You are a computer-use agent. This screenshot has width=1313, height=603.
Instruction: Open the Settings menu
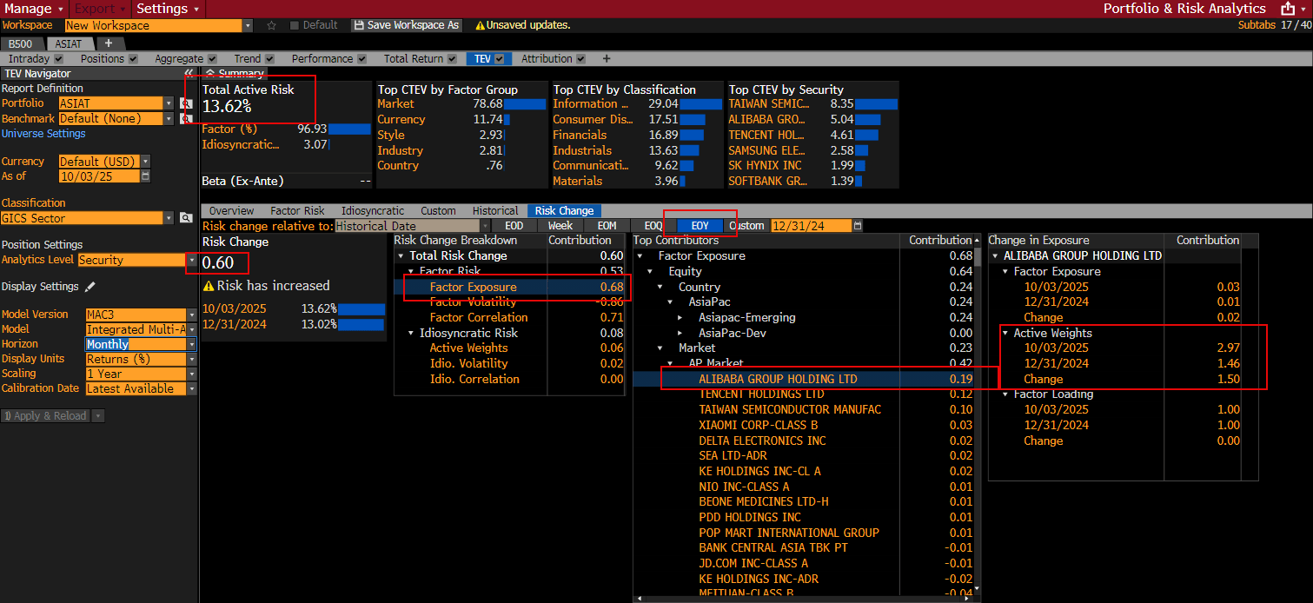click(169, 9)
